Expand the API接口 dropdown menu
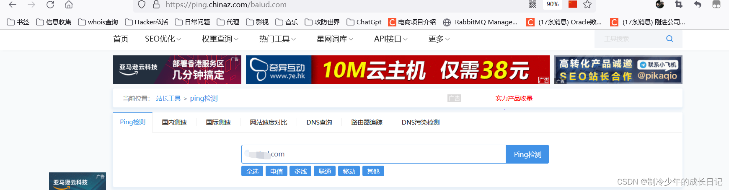The height and width of the screenshot is (190, 729). click(x=390, y=39)
